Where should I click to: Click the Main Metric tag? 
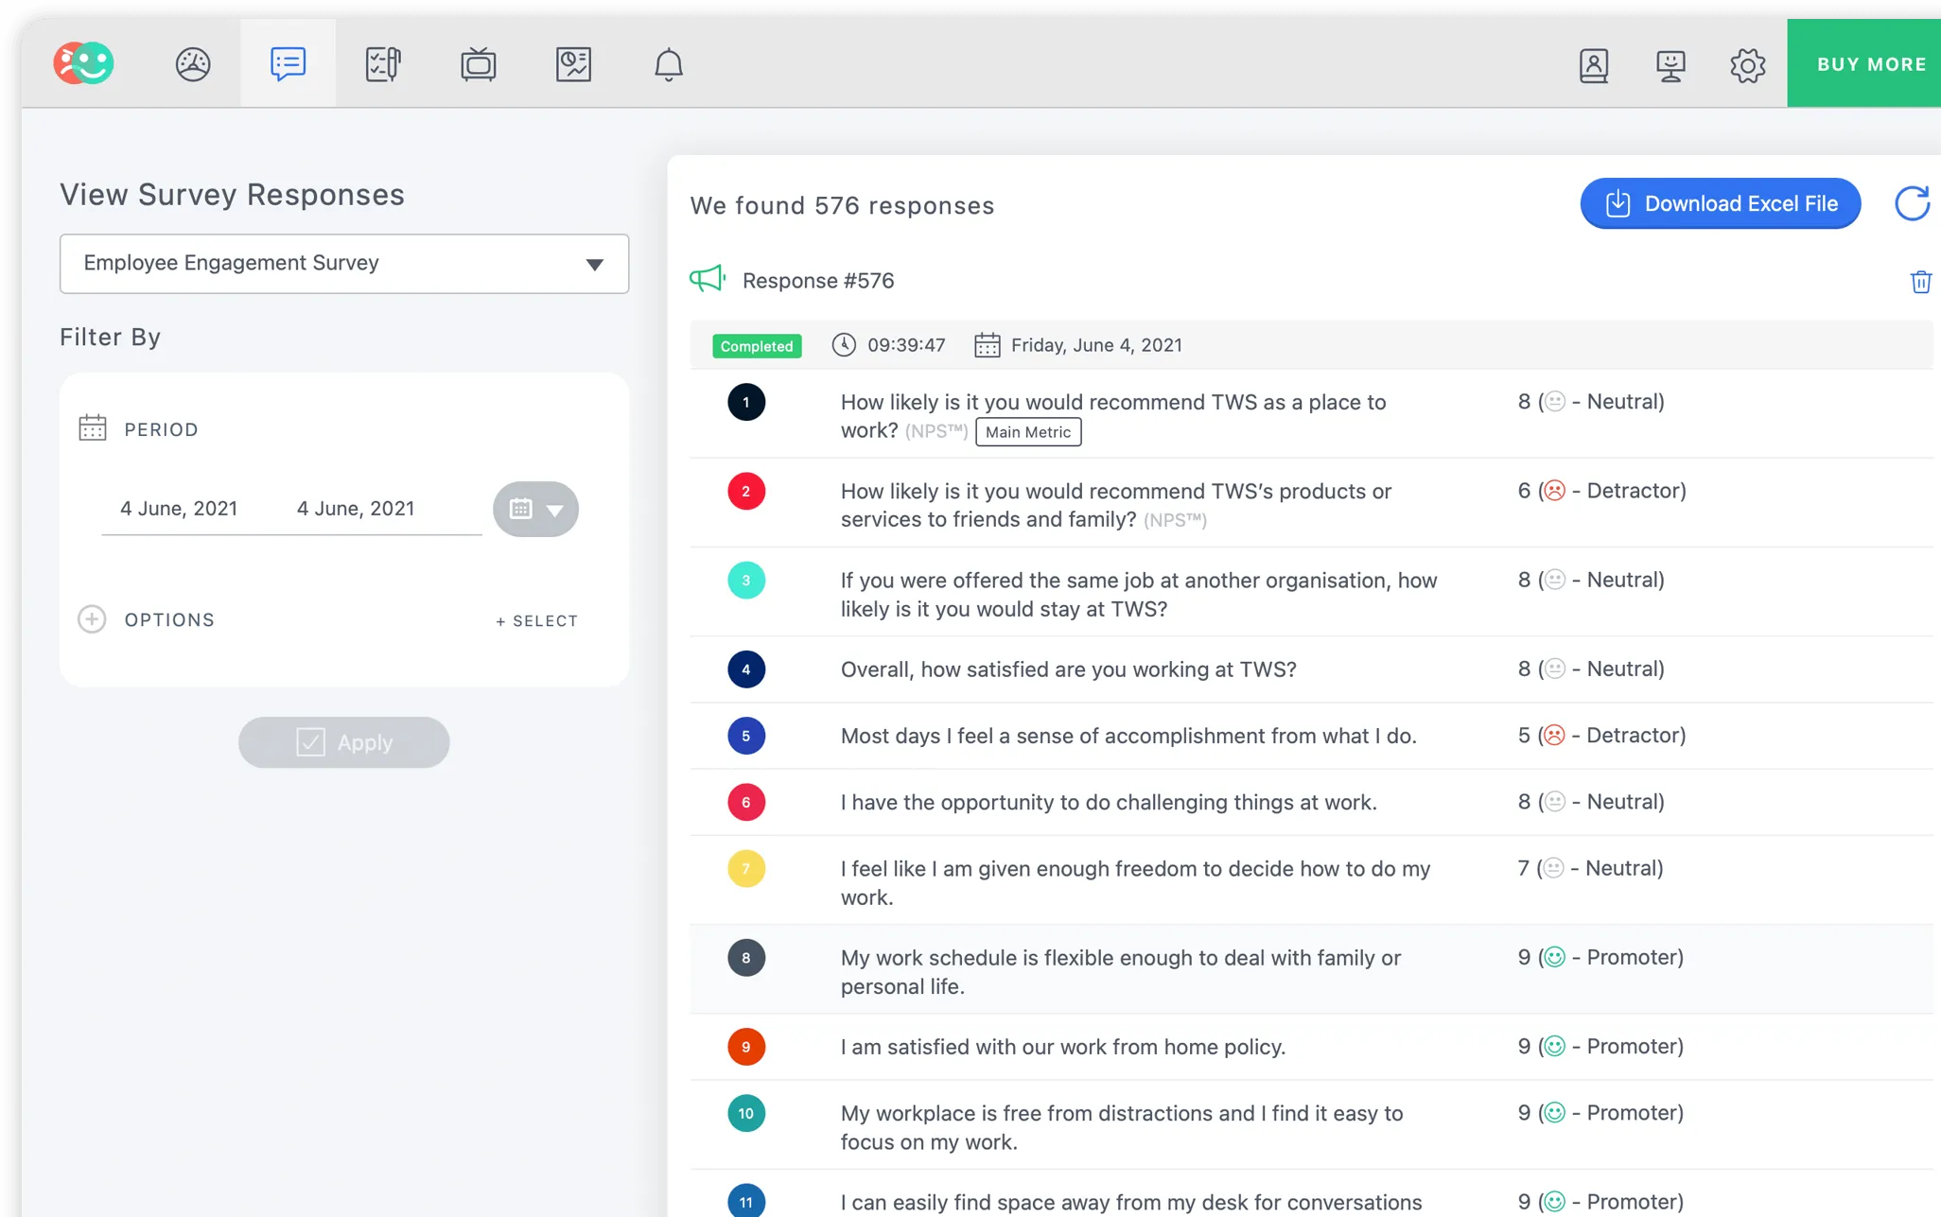click(1028, 432)
